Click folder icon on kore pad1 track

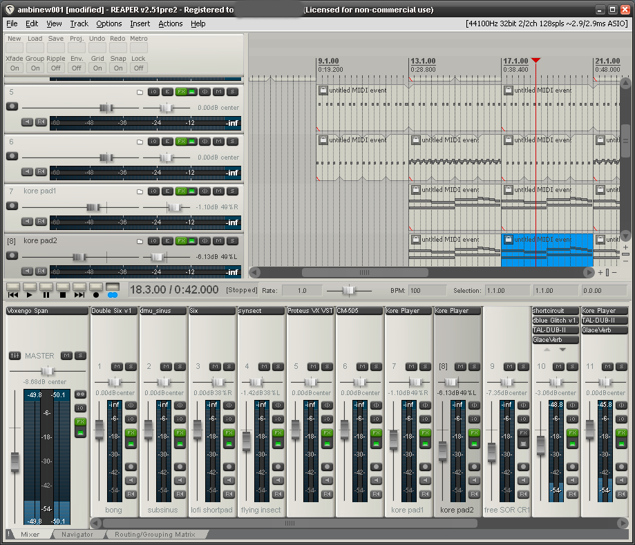click(140, 191)
